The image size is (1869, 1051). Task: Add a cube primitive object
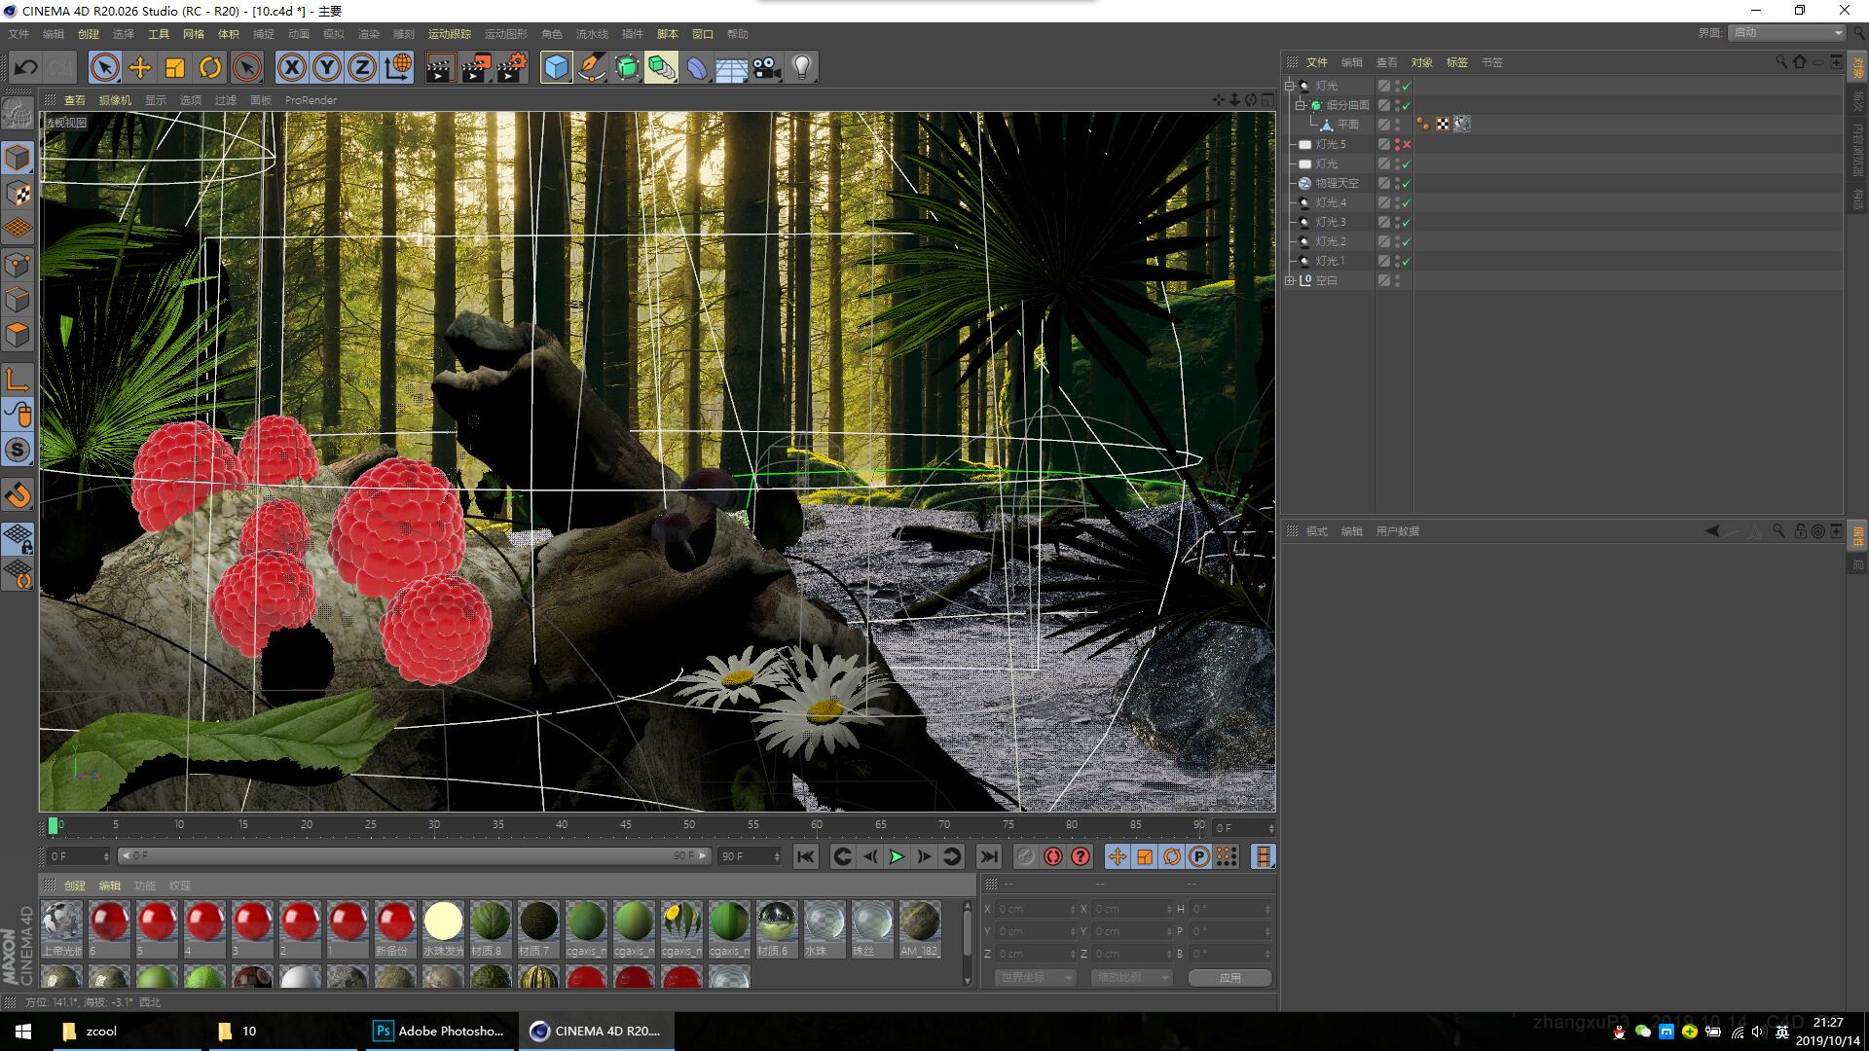click(556, 67)
